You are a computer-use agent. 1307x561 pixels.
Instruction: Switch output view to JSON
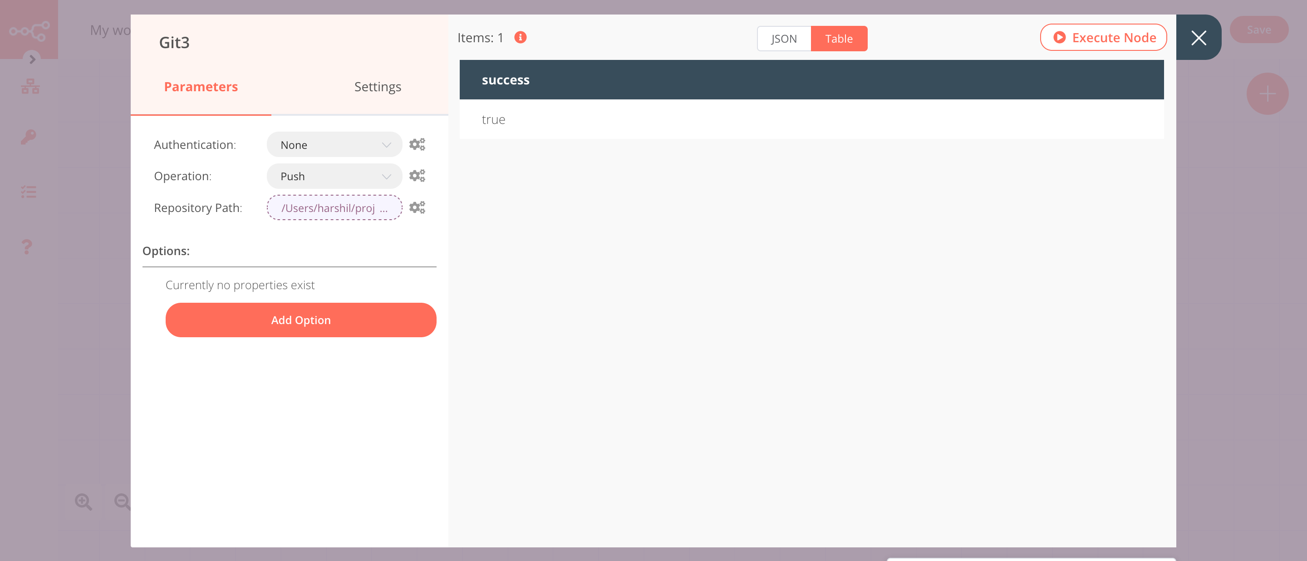(x=783, y=38)
